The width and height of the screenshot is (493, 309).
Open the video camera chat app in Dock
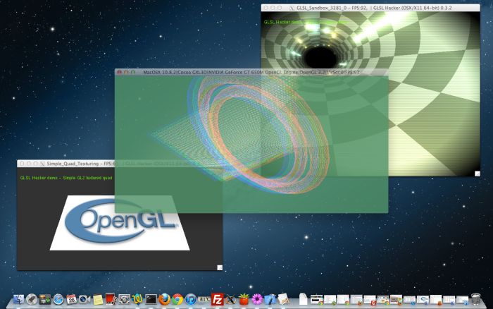click(x=85, y=299)
